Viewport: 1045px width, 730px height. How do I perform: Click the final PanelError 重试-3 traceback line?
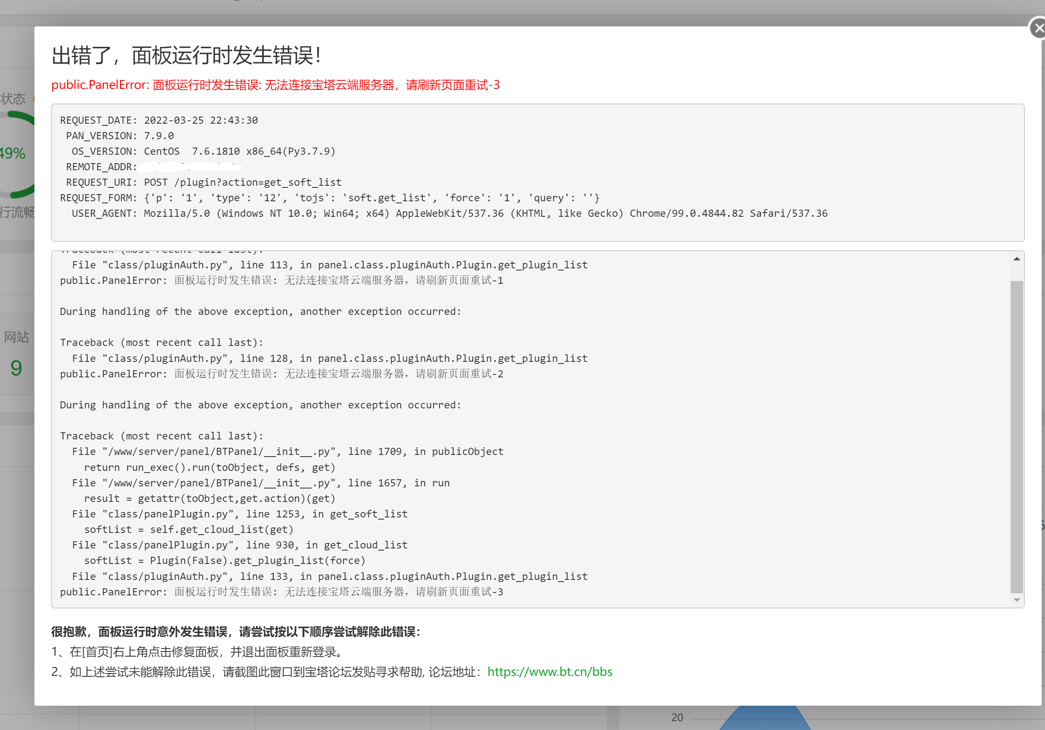[282, 592]
